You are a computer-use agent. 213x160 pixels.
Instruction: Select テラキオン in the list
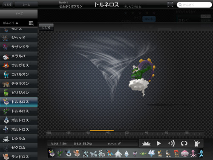(19, 84)
